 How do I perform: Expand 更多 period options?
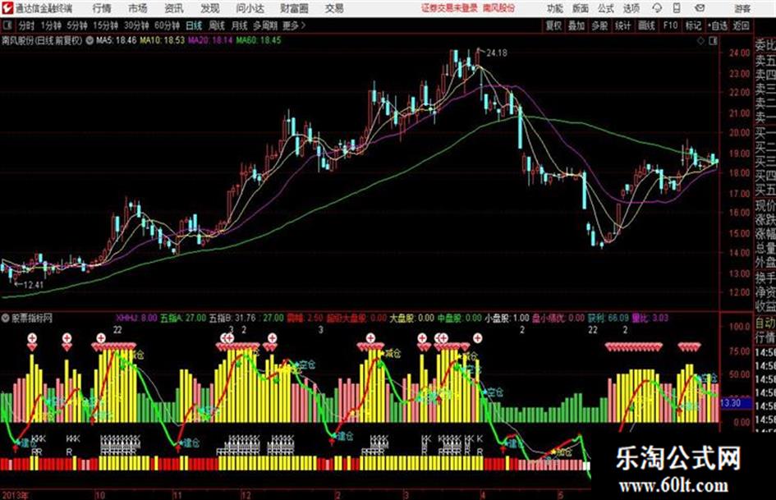click(294, 25)
